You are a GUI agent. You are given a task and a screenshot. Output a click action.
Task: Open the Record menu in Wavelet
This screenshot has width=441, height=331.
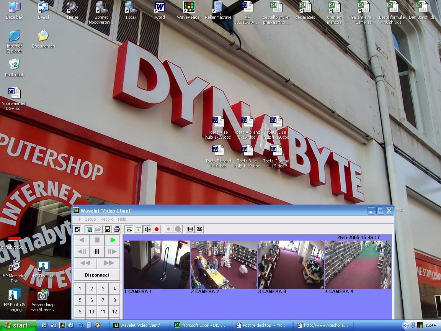click(107, 219)
